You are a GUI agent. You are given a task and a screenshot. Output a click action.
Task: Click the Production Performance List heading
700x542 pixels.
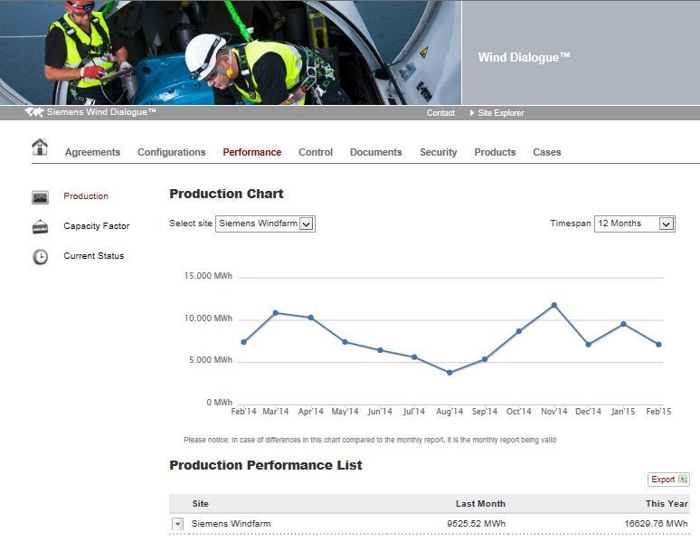[266, 465]
